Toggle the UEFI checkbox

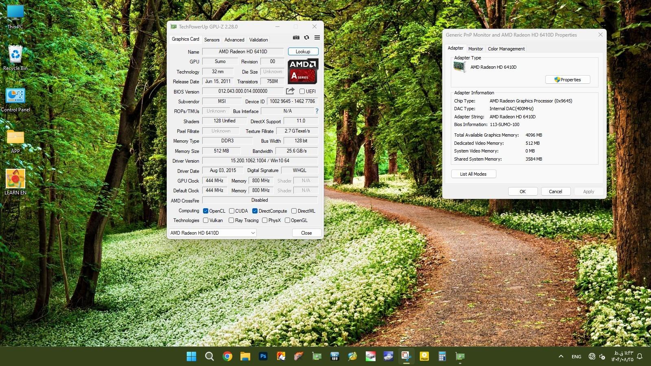click(x=302, y=91)
